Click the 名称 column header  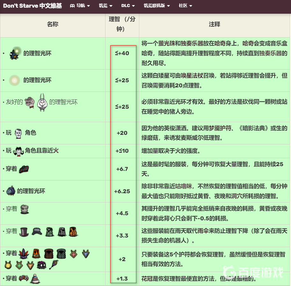[53, 24]
